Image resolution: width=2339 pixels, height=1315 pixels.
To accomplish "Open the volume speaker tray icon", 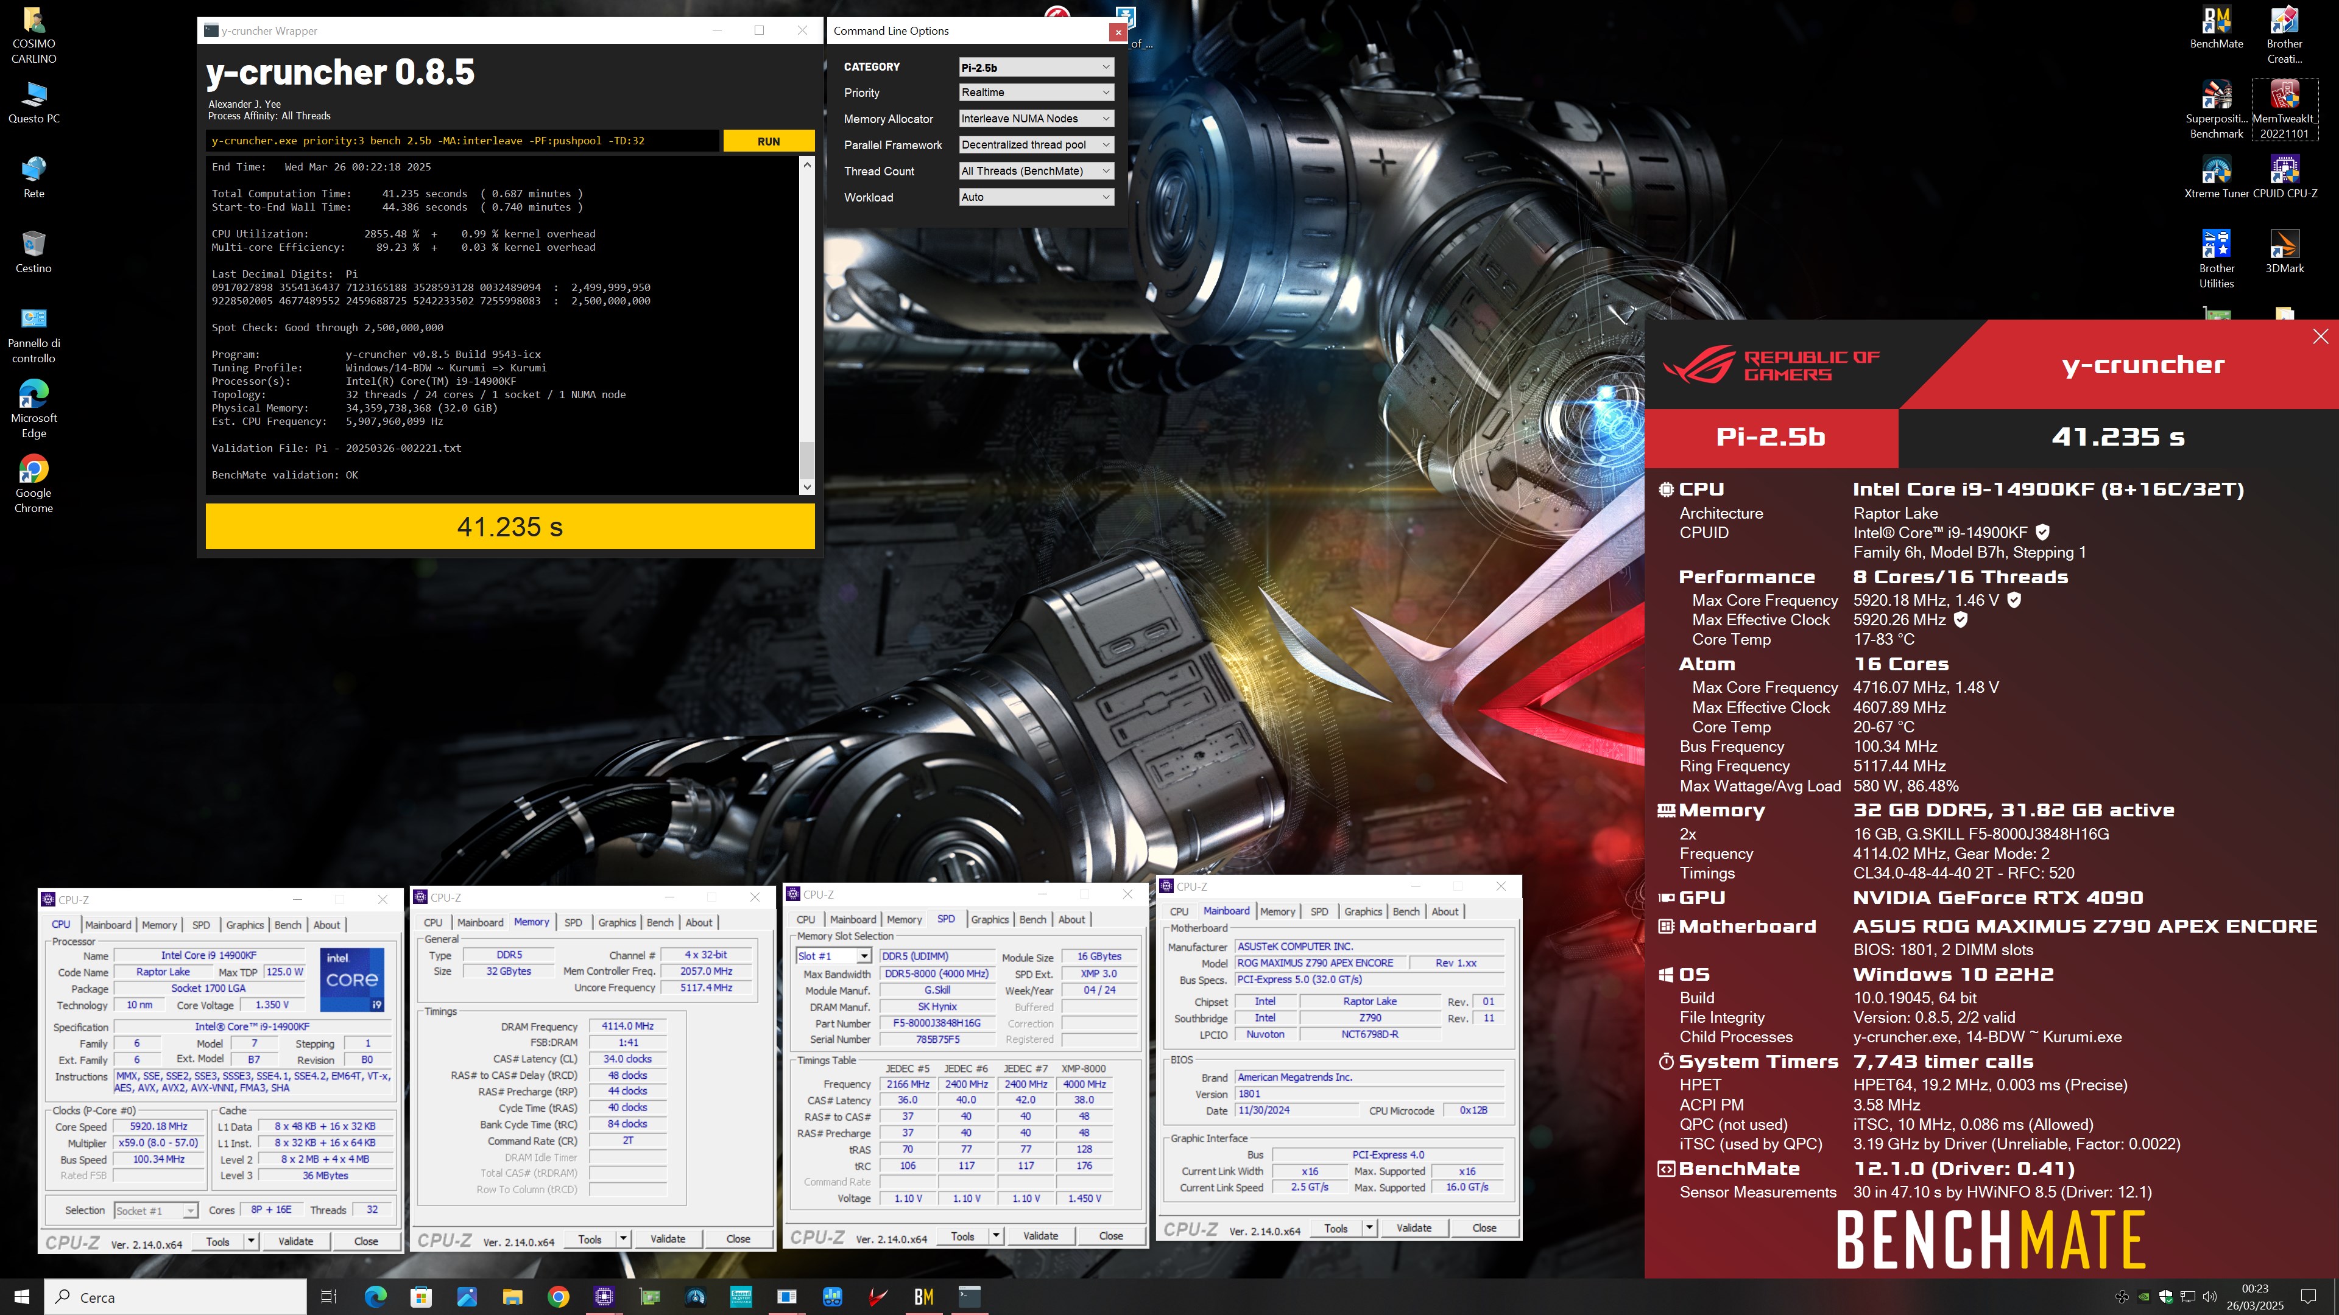I will 2210,1297.
